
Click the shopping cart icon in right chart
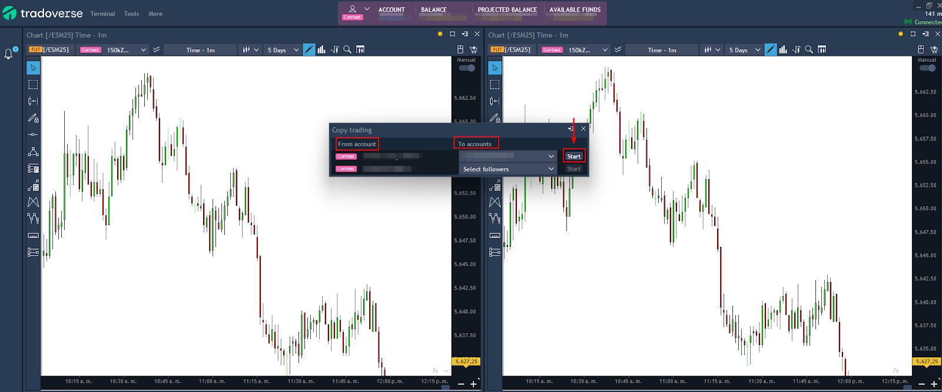coord(934,50)
